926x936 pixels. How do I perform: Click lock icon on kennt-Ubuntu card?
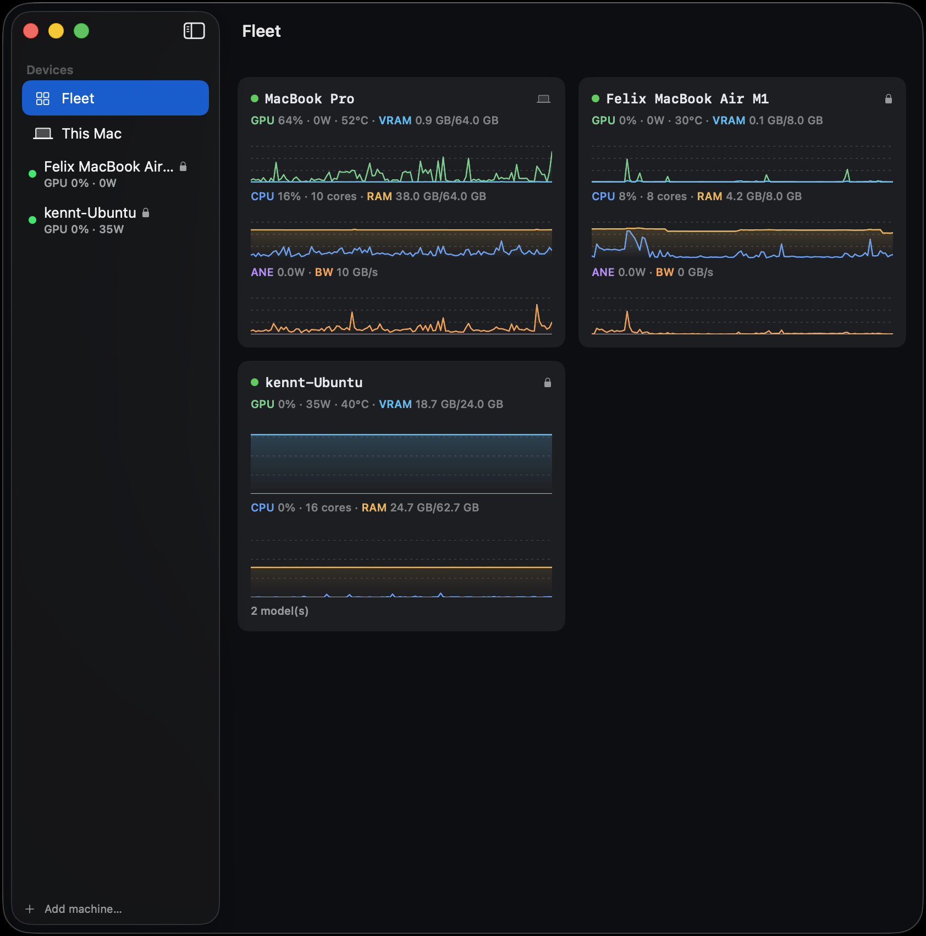click(547, 382)
